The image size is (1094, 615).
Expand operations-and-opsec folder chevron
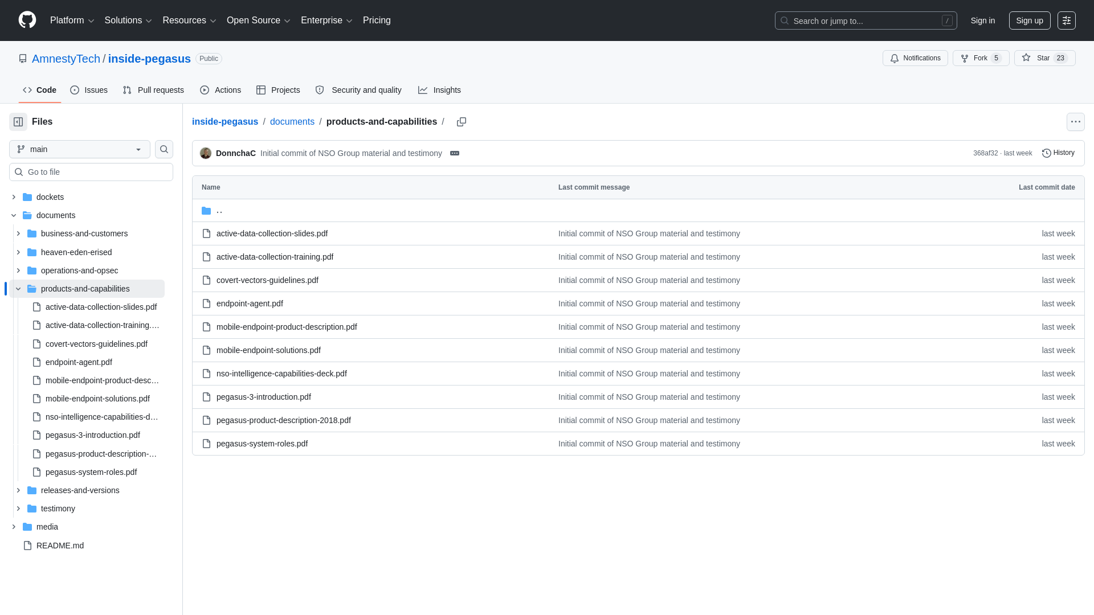pos(18,270)
